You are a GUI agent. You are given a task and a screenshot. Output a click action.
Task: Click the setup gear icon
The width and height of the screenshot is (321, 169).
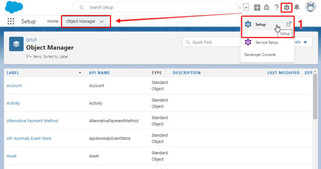pos(286,8)
